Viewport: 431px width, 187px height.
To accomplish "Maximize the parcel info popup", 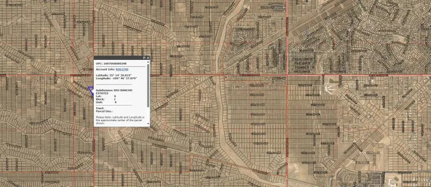I will pos(144,58).
